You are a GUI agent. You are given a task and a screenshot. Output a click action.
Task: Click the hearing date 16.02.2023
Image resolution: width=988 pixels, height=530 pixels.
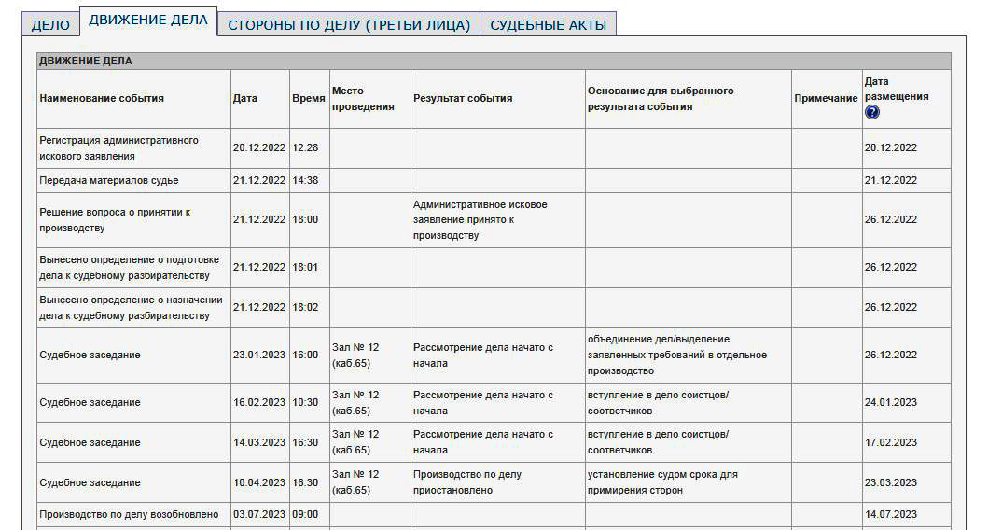click(259, 403)
